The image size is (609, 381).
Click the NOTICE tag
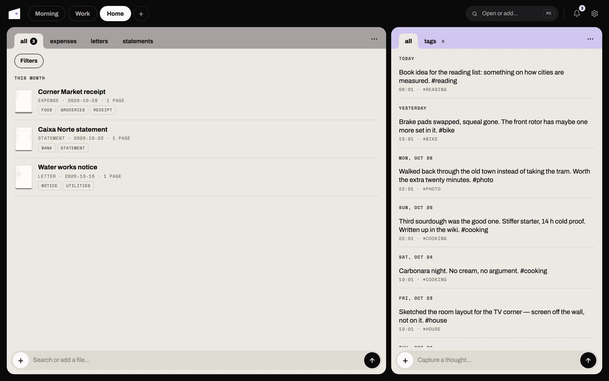49,186
